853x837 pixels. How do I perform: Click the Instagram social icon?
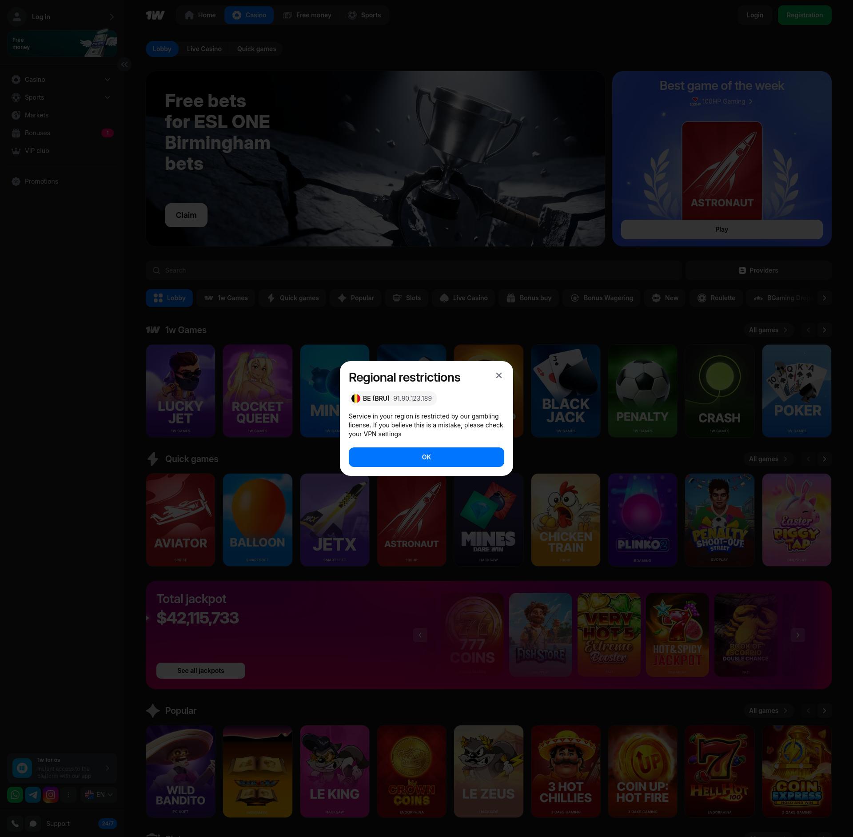(x=51, y=795)
